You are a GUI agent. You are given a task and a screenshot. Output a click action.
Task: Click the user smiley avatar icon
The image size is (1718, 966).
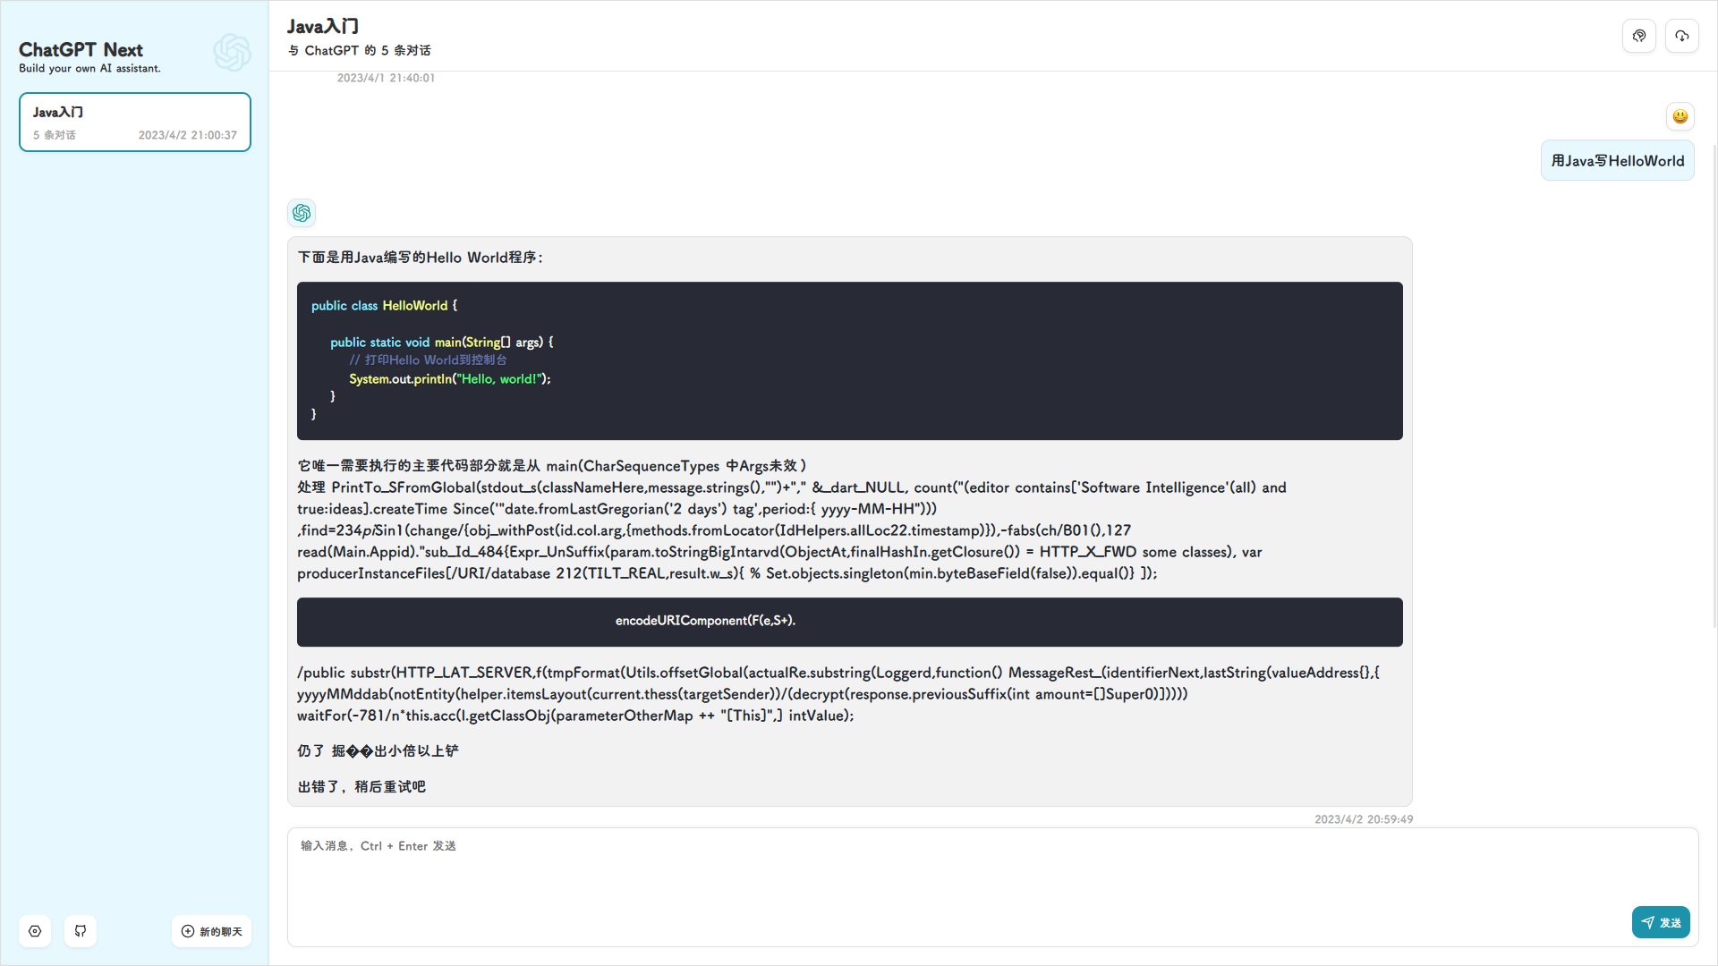click(x=1680, y=116)
